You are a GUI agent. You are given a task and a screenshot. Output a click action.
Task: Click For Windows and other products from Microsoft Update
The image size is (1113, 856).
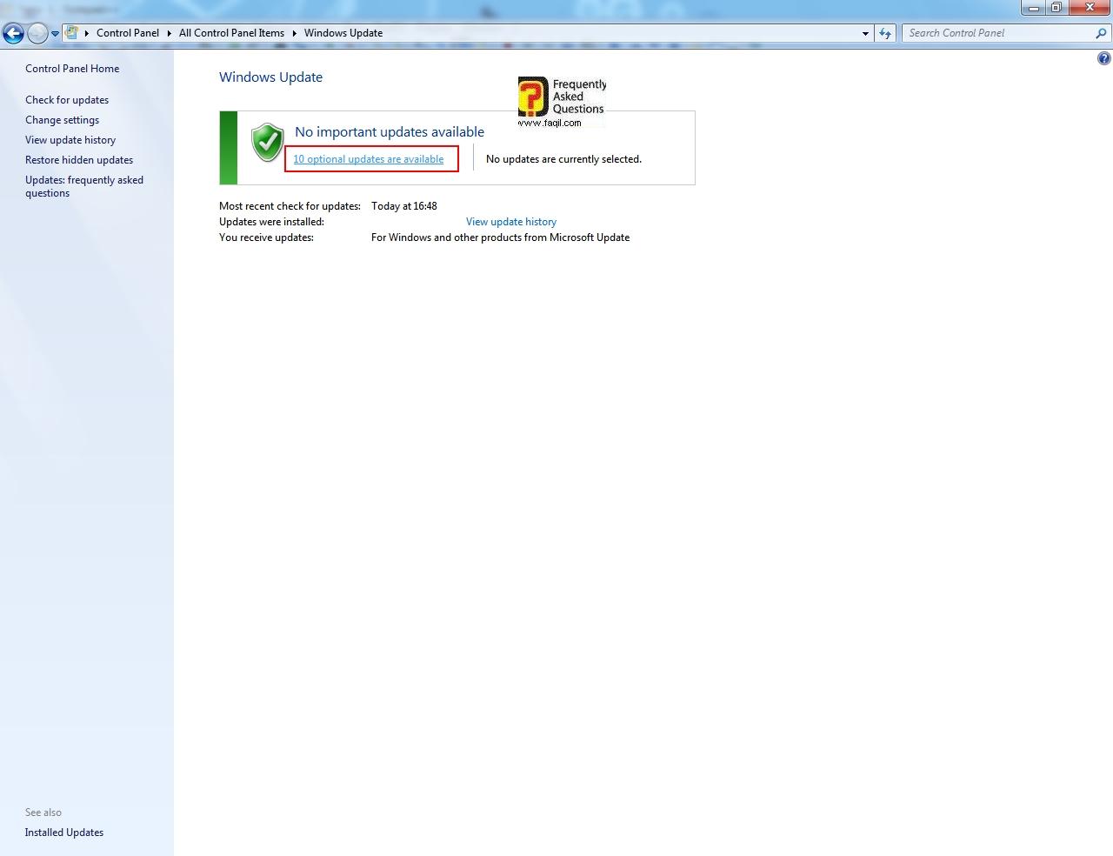coord(500,237)
